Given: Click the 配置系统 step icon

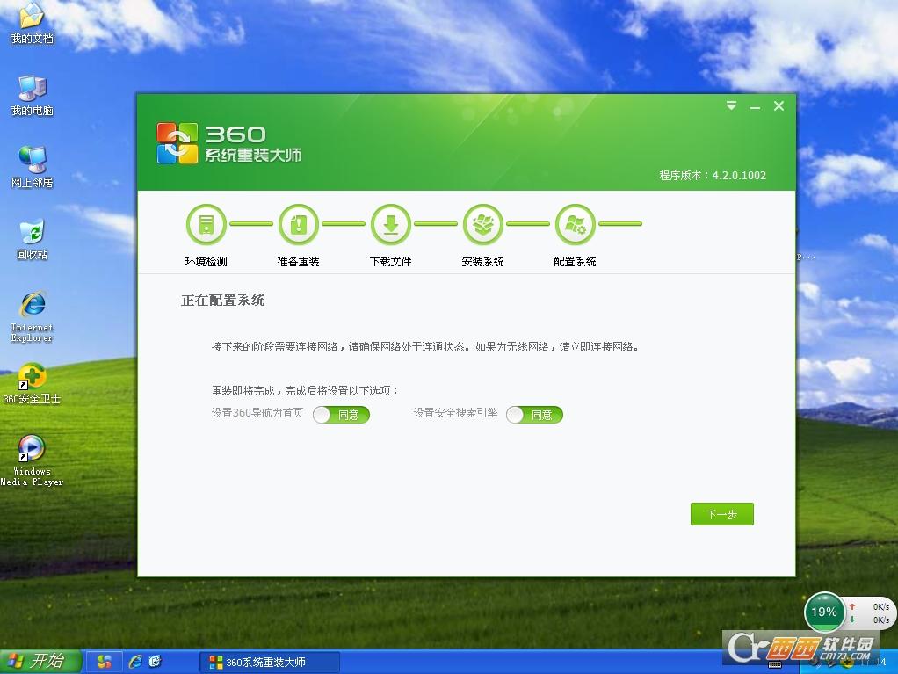Looking at the screenshot, I should (575, 224).
